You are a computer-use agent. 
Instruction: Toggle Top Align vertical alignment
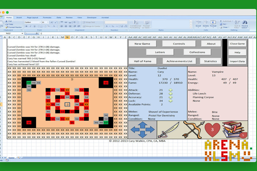pos(61,22)
